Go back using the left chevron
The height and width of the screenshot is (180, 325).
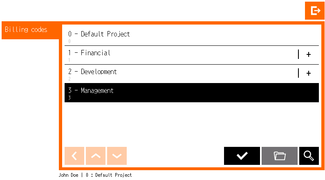pos(74,156)
